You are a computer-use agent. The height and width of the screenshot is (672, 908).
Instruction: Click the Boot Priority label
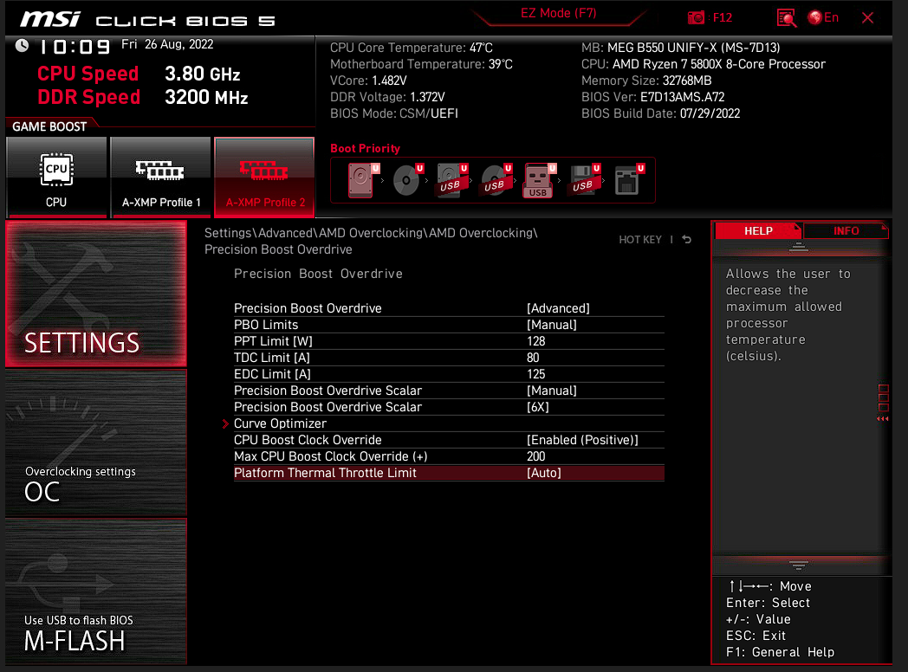coord(365,149)
